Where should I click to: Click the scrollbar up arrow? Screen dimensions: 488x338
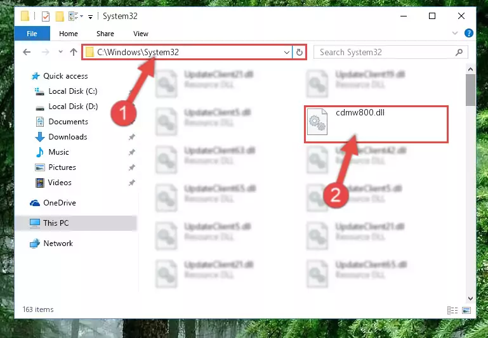471,69
